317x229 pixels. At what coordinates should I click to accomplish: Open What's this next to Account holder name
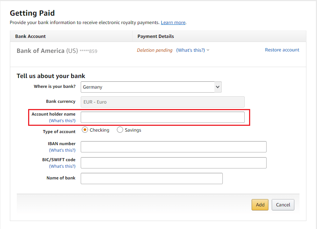[62, 120]
